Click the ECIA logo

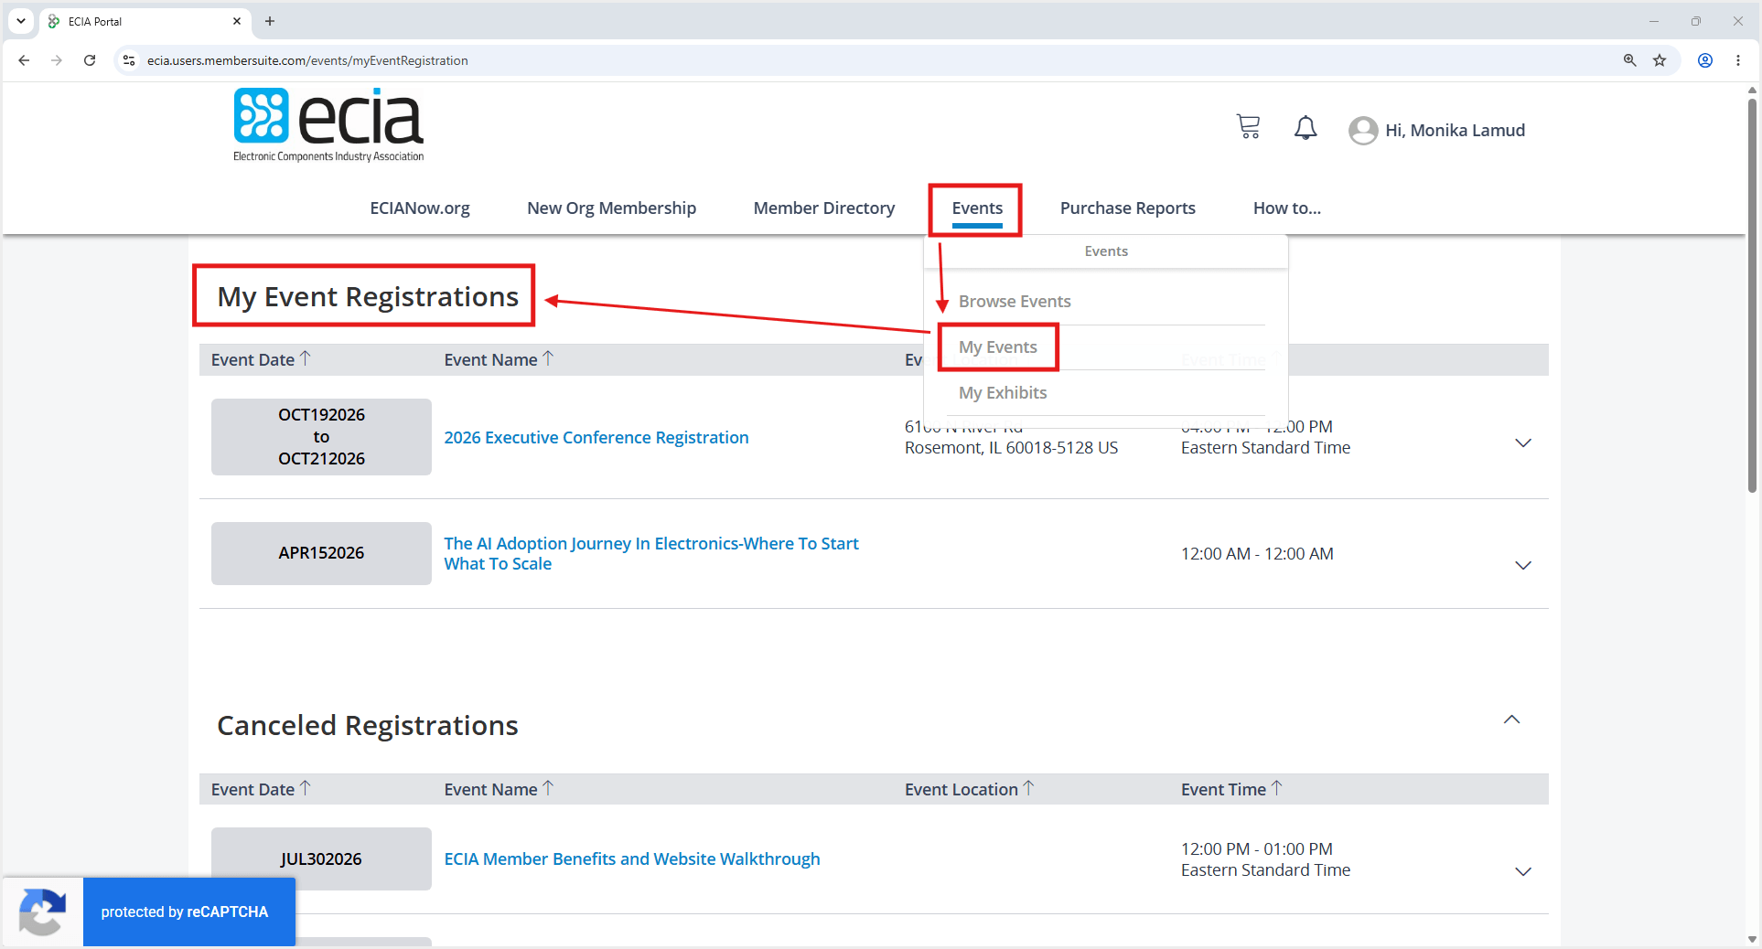point(328,125)
